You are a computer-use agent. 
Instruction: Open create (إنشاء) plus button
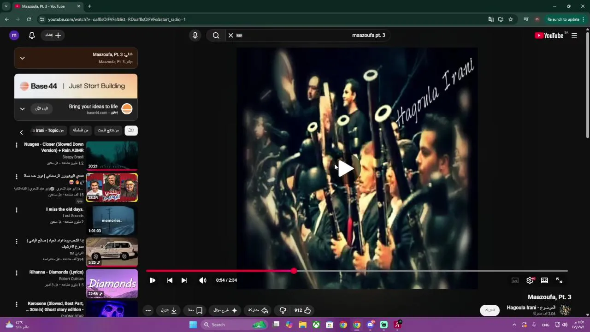[x=53, y=35]
